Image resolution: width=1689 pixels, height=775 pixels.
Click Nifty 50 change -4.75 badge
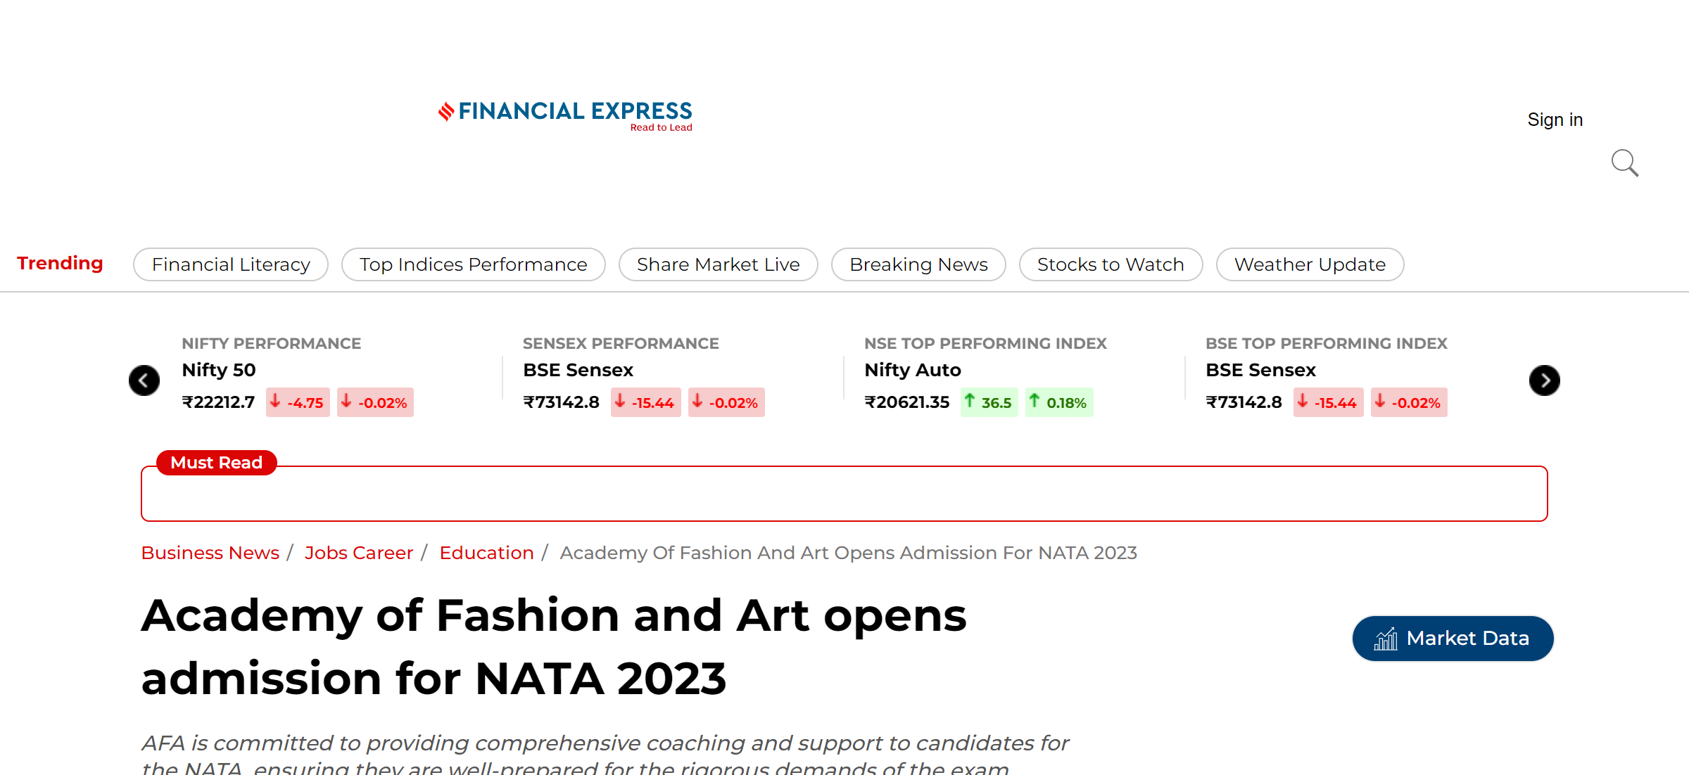point(298,402)
